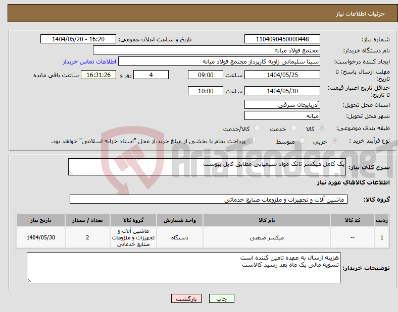Click the need number field 1104090450000448
The image size is (398, 312).
pos(282,39)
